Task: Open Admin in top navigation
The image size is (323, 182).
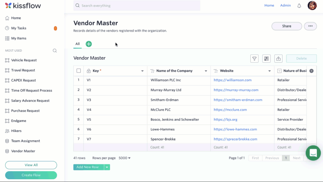Action: click(x=285, y=5)
